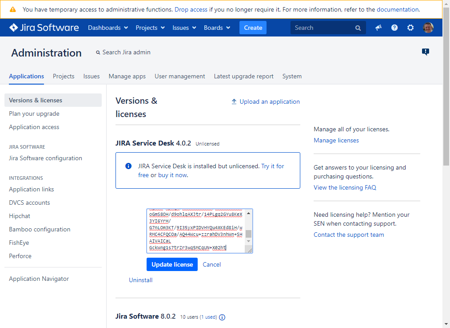
Task: Open Application access in sidebar
Action: (34, 127)
